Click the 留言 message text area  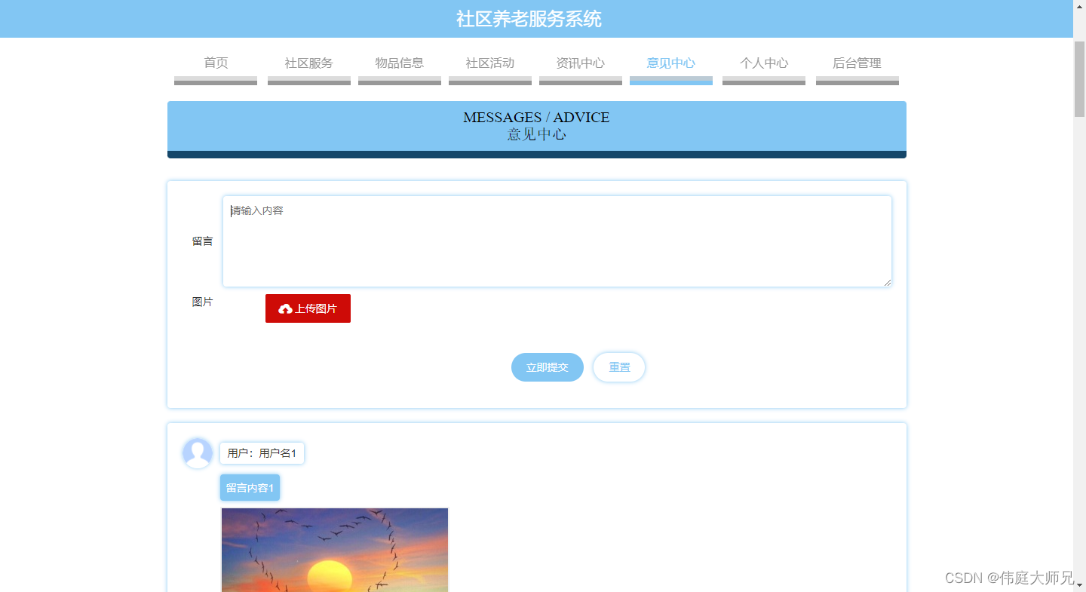557,241
